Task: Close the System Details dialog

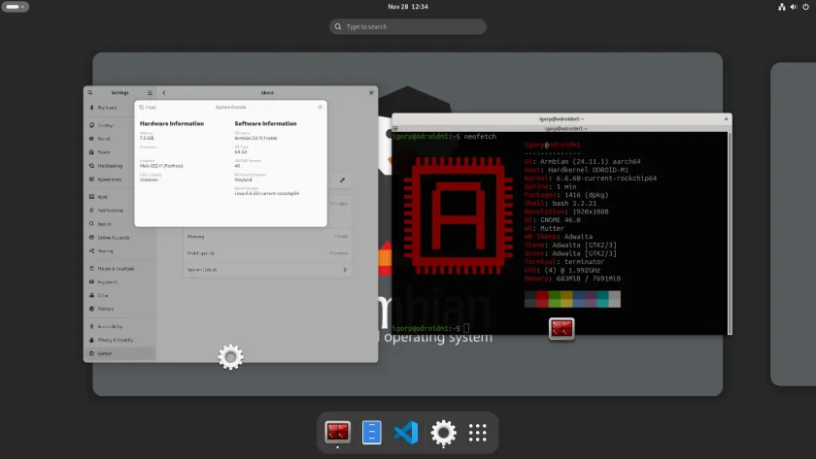Action: 320,107
